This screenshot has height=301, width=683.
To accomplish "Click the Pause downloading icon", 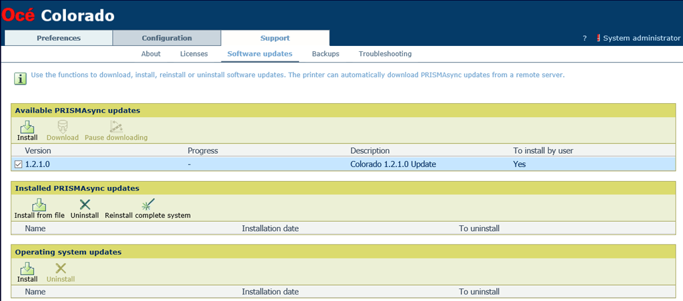I will click(116, 127).
